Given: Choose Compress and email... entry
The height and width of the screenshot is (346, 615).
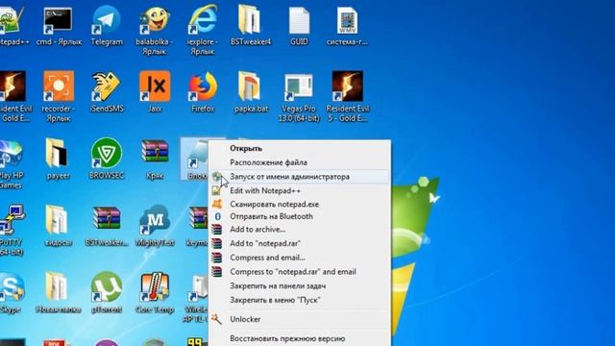Looking at the screenshot, I should [300, 258].
